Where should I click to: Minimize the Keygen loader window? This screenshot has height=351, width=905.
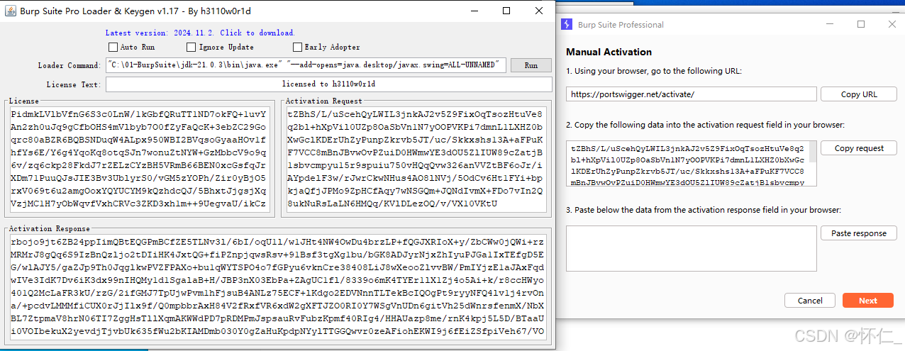tap(474, 11)
